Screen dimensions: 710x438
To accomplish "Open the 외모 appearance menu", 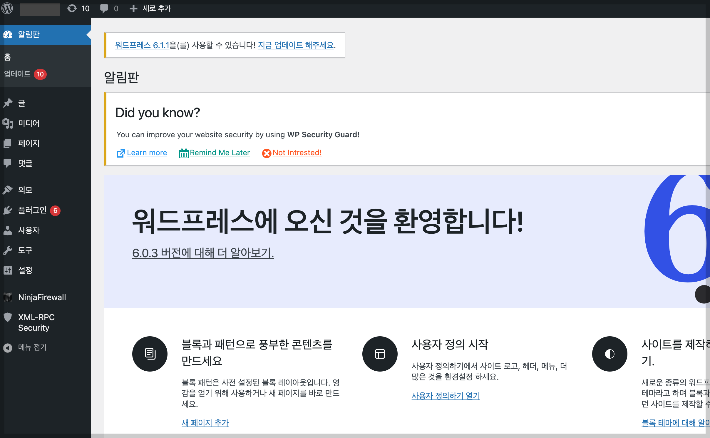I will (x=25, y=190).
